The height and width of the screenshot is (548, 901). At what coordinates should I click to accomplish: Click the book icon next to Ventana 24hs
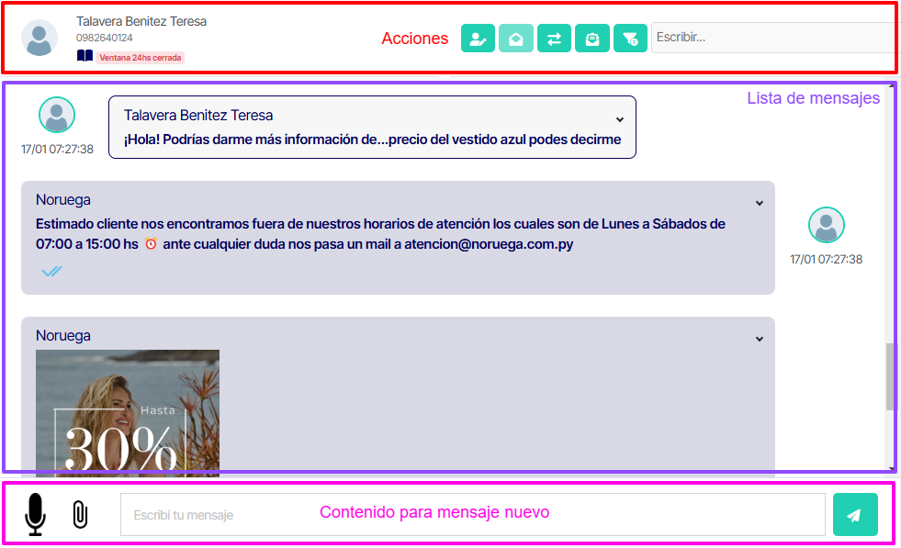(x=84, y=56)
